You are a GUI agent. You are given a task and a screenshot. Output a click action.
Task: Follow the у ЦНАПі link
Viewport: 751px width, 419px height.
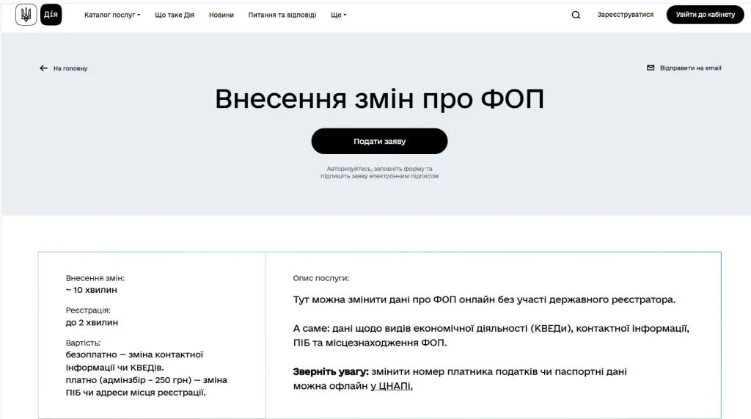pos(392,386)
